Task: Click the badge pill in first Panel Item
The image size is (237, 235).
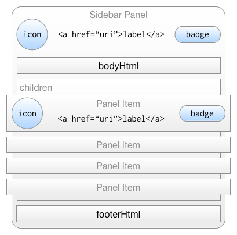Action: pyautogui.click(x=202, y=113)
